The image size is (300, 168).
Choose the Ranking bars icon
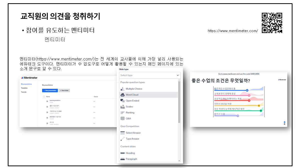point(122,113)
